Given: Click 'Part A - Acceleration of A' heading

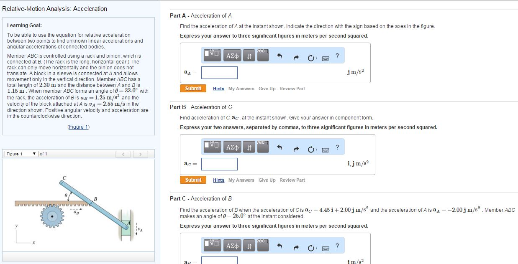Looking at the screenshot, I should click(201, 15).
